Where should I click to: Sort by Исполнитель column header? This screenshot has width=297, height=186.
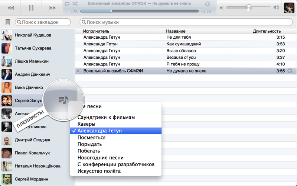(x=96, y=31)
